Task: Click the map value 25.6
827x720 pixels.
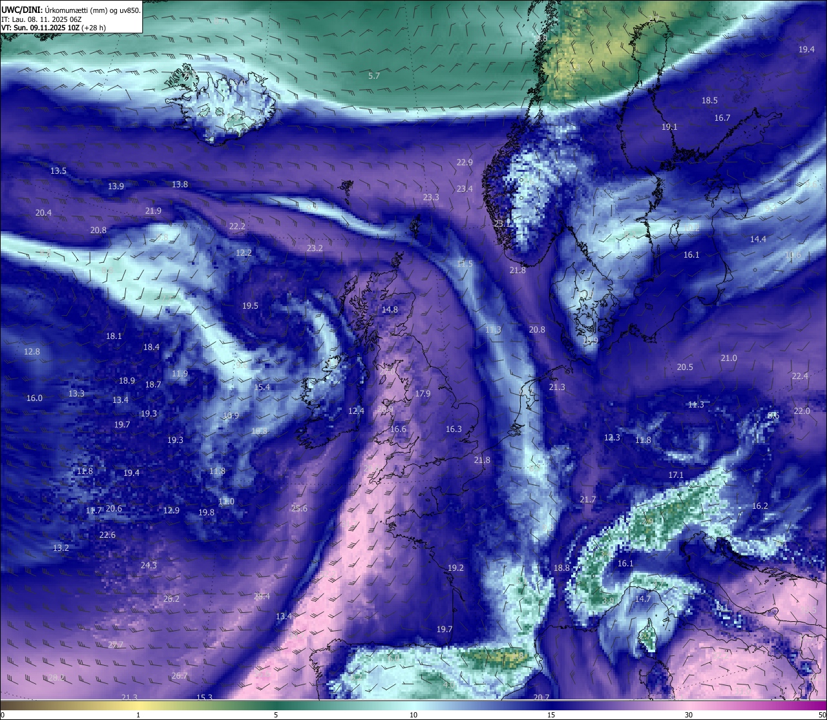Action: (x=299, y=509)
